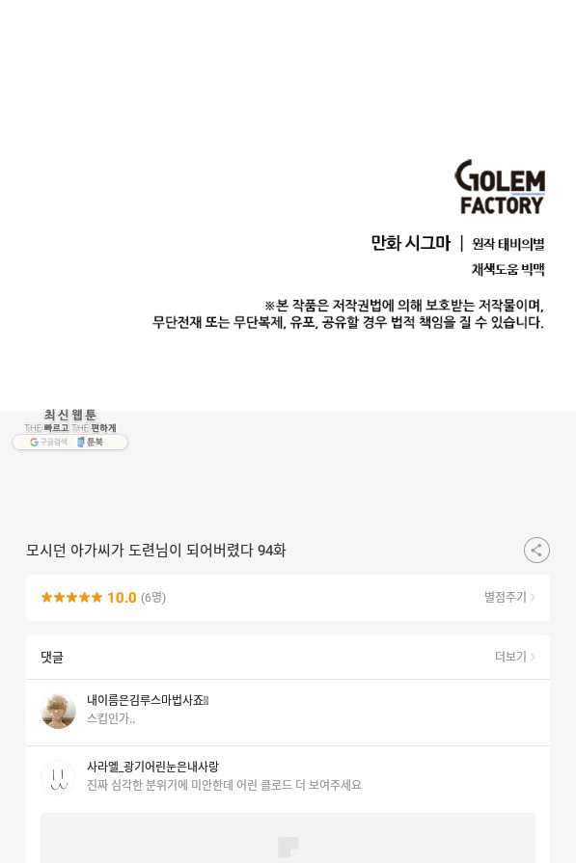Tap the share icon beside episode title
576x863 pixels.
pyautogui.click(x=536, y=550)
